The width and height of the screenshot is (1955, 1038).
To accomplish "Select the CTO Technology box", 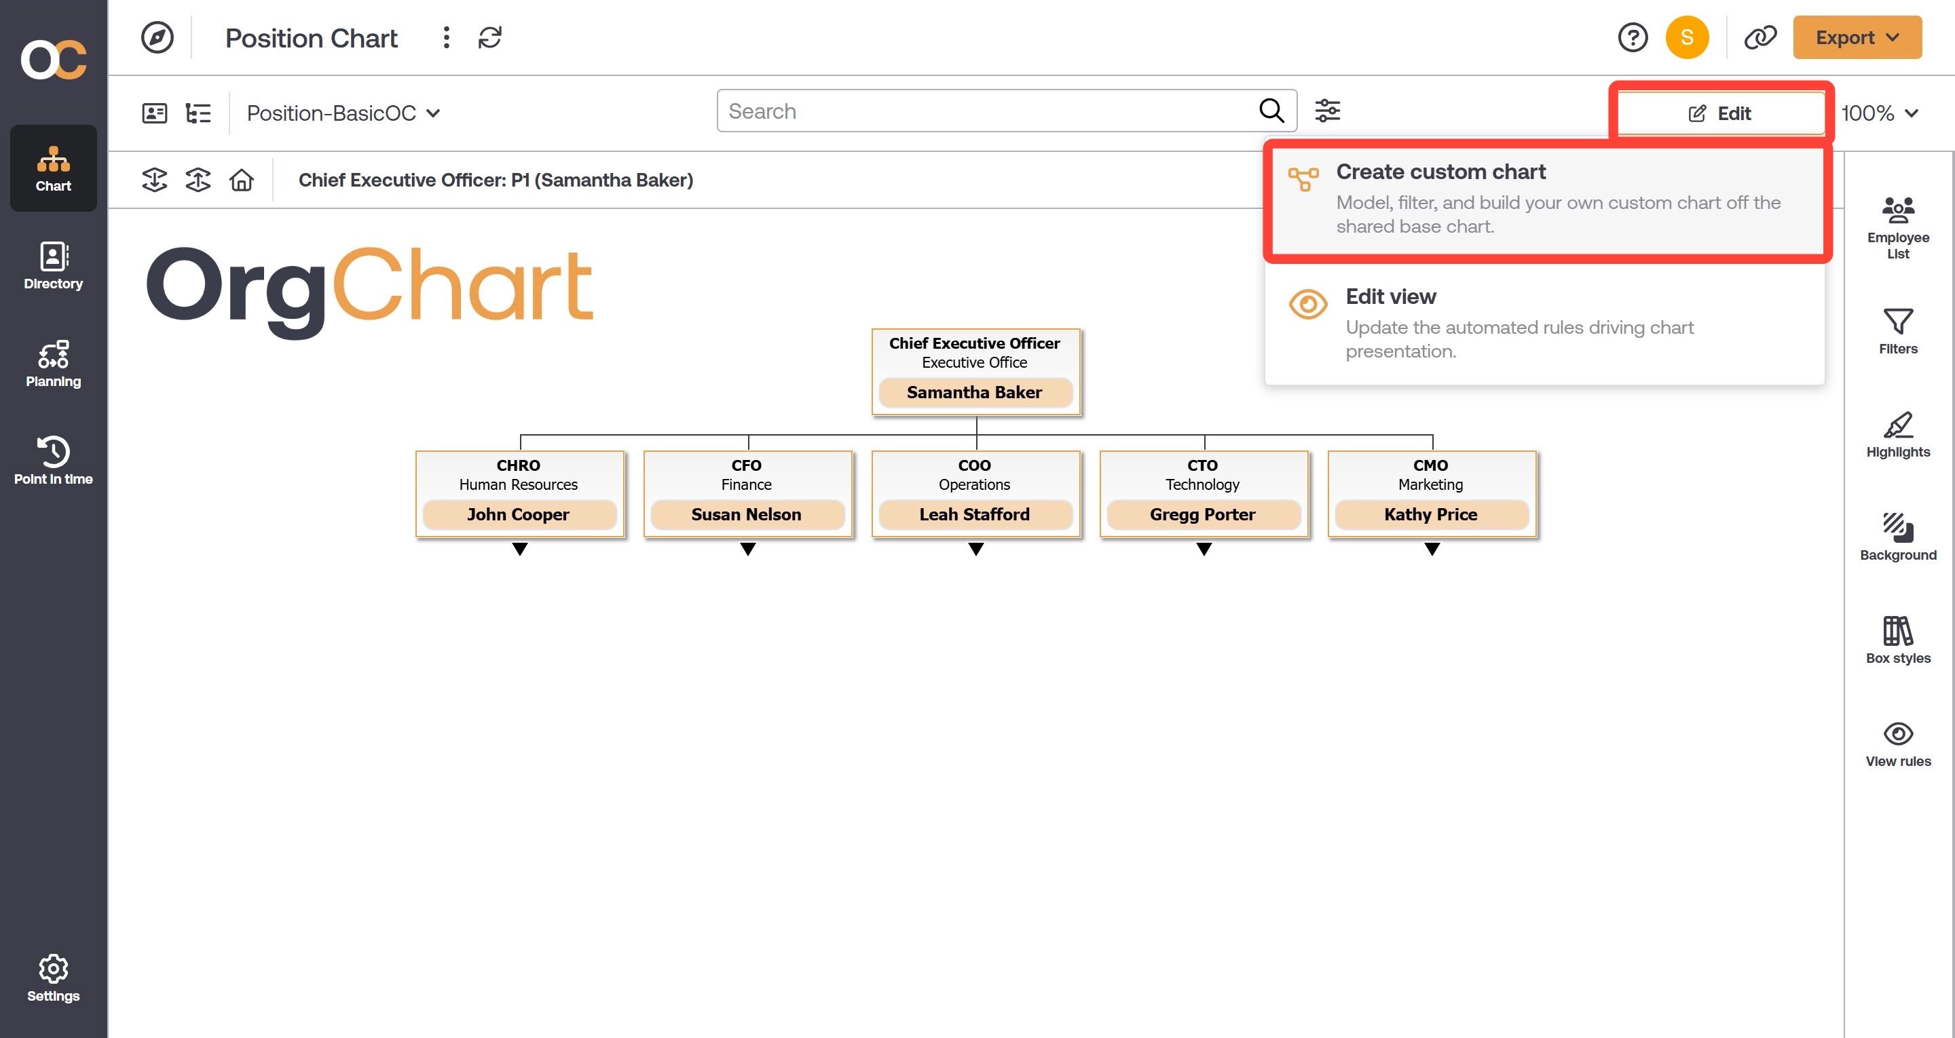I will (1204, 493).
